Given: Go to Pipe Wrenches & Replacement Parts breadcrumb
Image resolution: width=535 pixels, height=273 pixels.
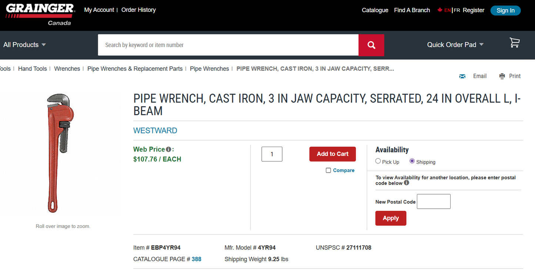Looking at the screenshot, I should [x=135, y=69].
